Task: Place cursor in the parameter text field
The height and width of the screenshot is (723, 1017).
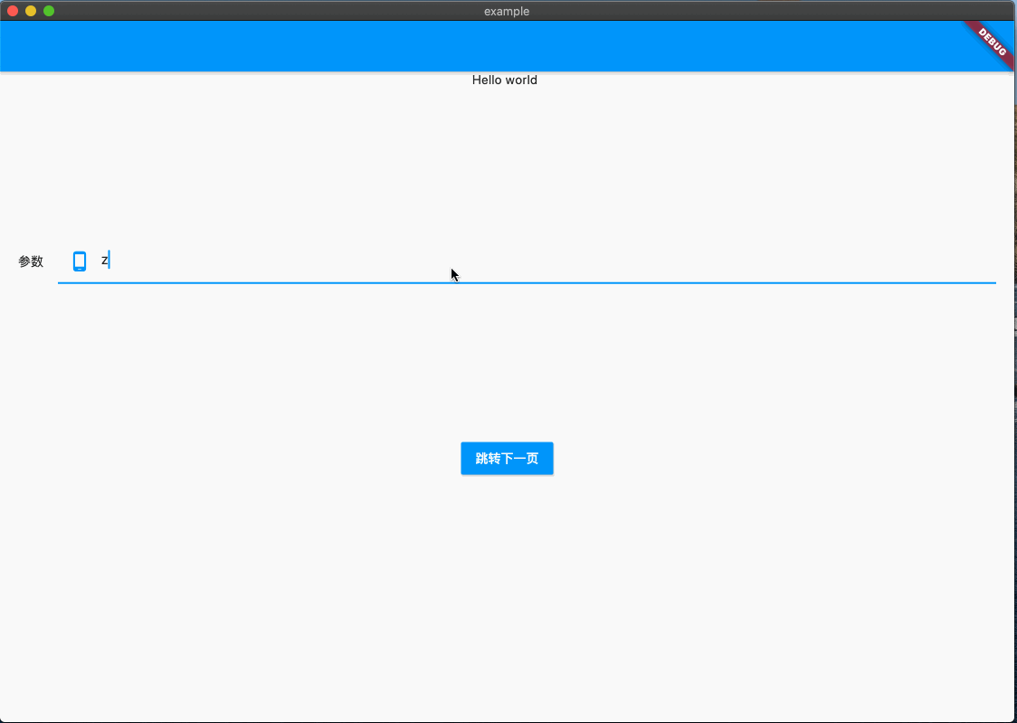Action: pos(362,262)
